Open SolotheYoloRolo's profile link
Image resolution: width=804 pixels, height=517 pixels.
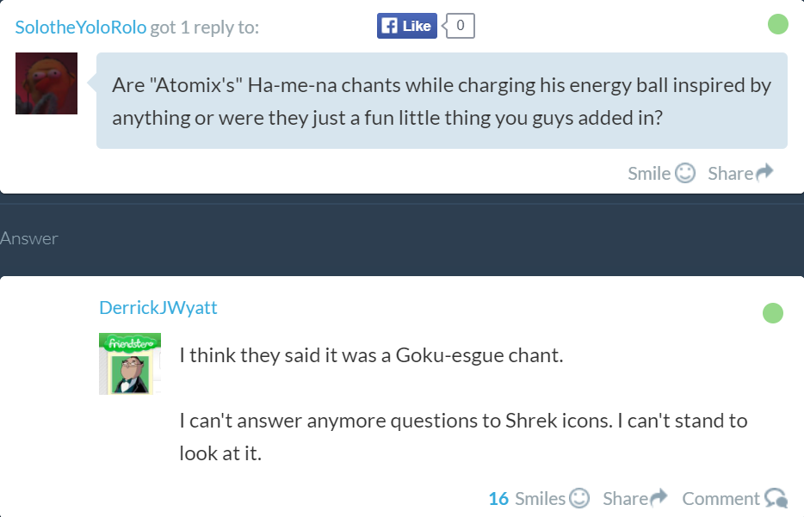[81, 28]
